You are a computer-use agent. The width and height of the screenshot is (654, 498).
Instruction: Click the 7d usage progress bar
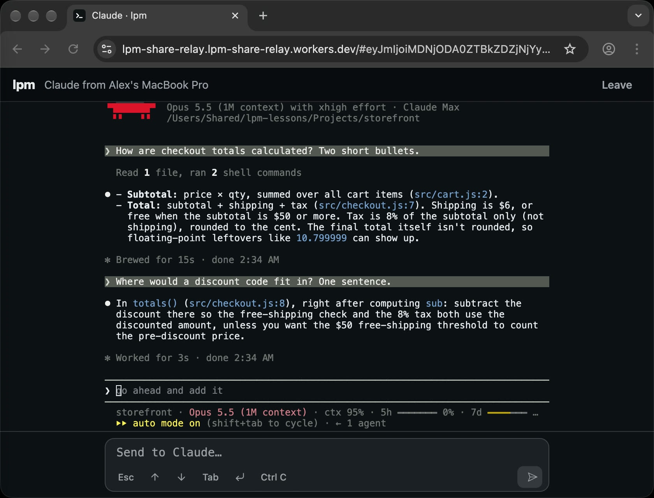[507, 412]
